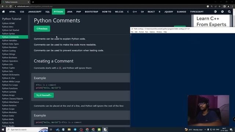Click the taskbar search box
Screen dimensions: 235x132
27,129
